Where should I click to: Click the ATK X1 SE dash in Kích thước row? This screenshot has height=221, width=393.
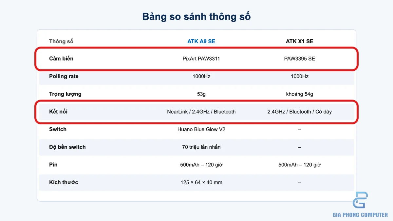pyautogui.click(x=300, y=183)
